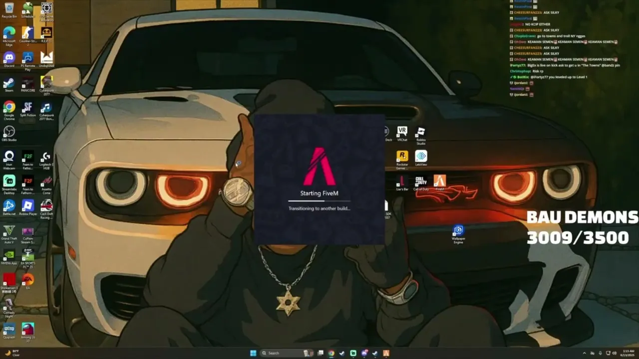639x359 pixels.
Task: Open the weather widget on the taskbar
Action: pyautogui.click(x=11, y=353)
